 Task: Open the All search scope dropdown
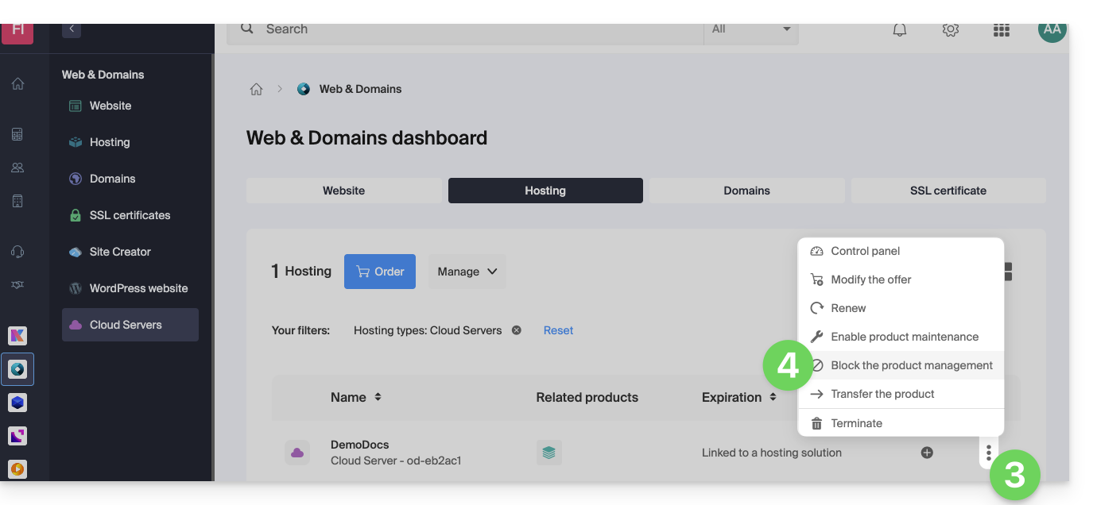tap(750, 30)
